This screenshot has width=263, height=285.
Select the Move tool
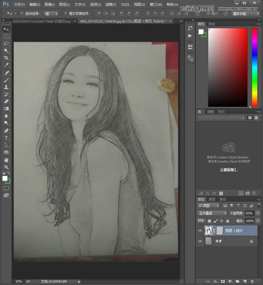click(6, 29)
